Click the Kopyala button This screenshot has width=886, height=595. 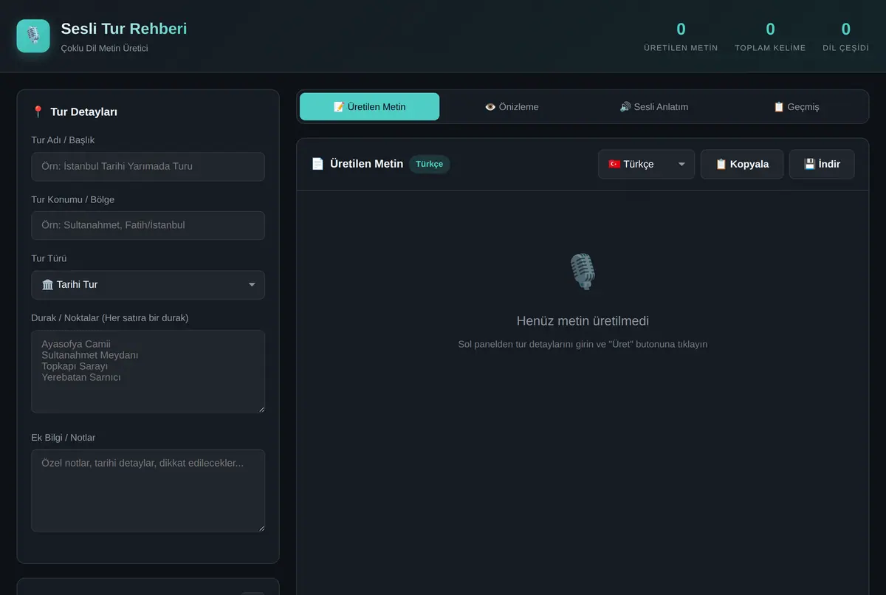click(742, 164)
